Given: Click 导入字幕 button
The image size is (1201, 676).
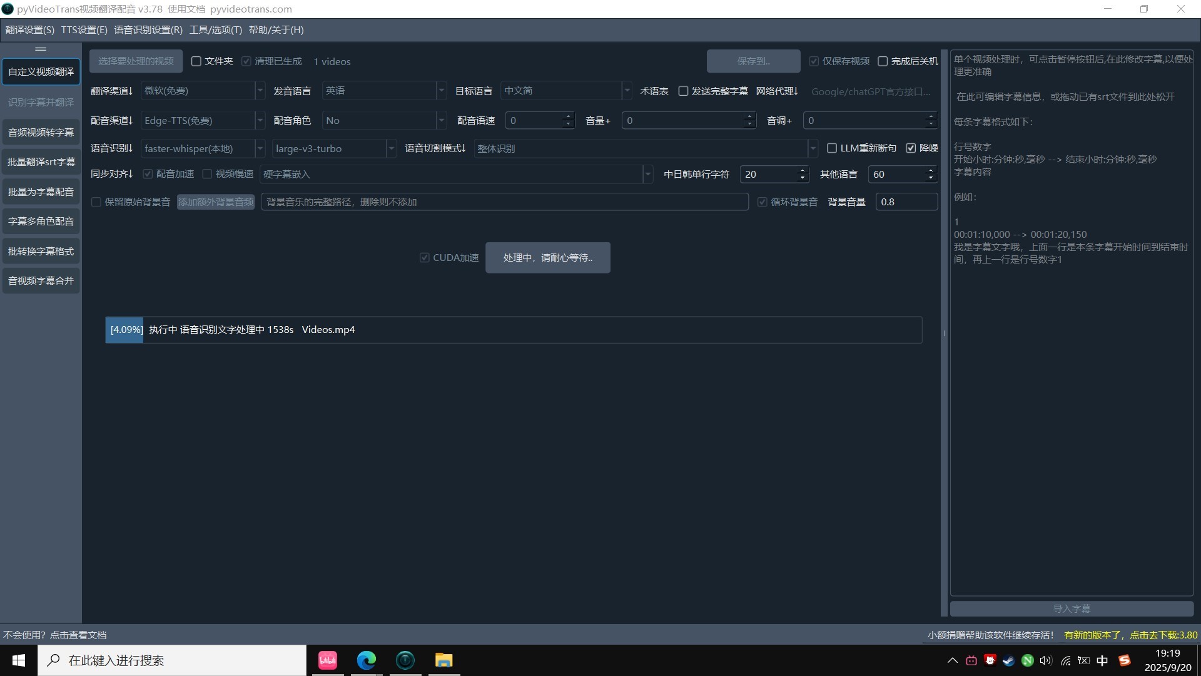Looking at the screenshot, I should 1072,608.
